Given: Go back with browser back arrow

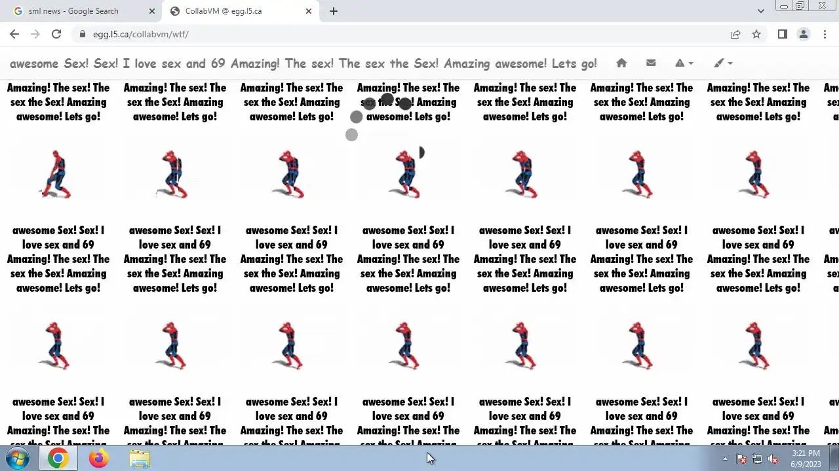Looking at the screenshot, I should tap(14, 34).
